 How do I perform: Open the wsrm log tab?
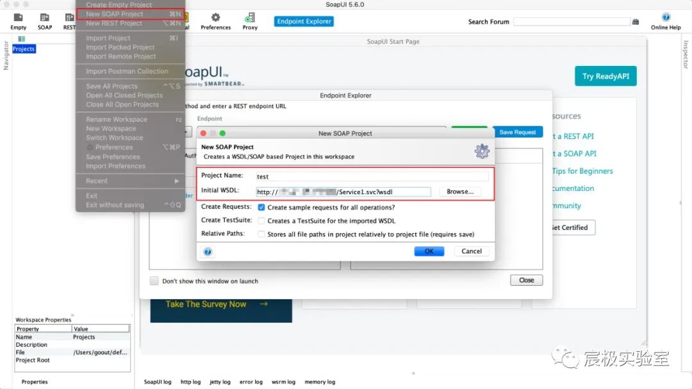coord(283,382)
